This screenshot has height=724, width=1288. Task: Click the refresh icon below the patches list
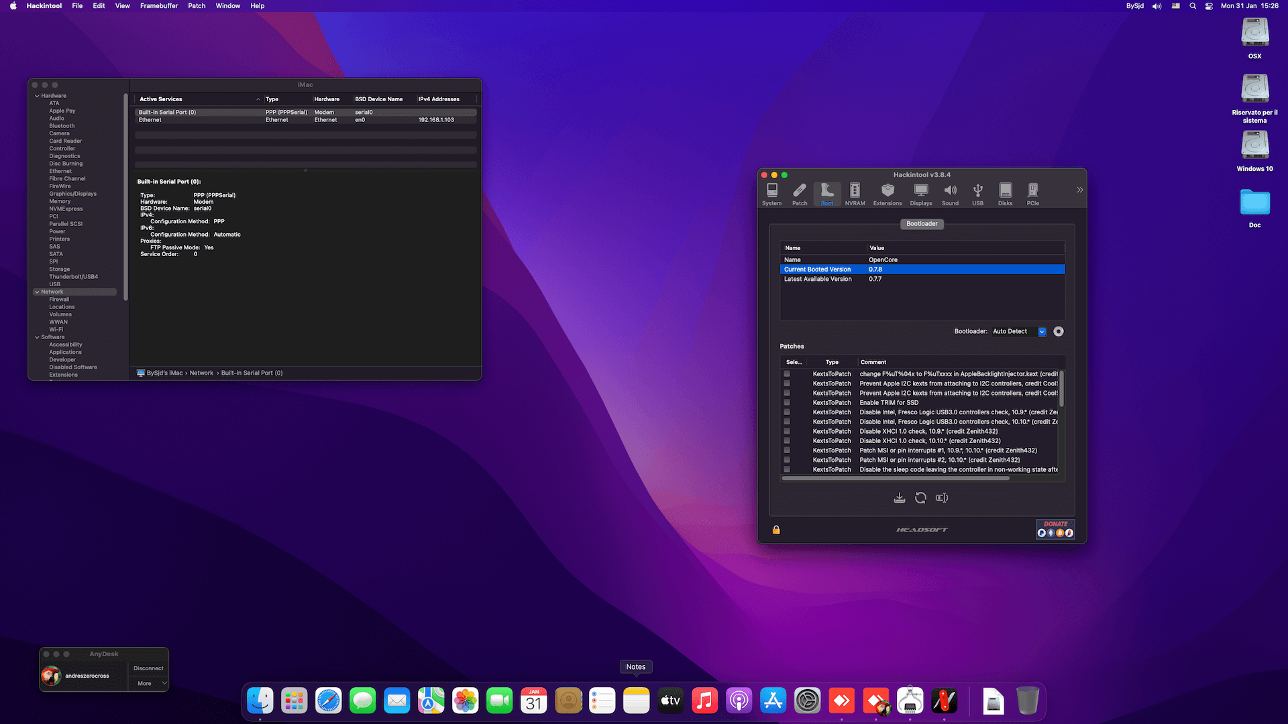coord(920,497)
